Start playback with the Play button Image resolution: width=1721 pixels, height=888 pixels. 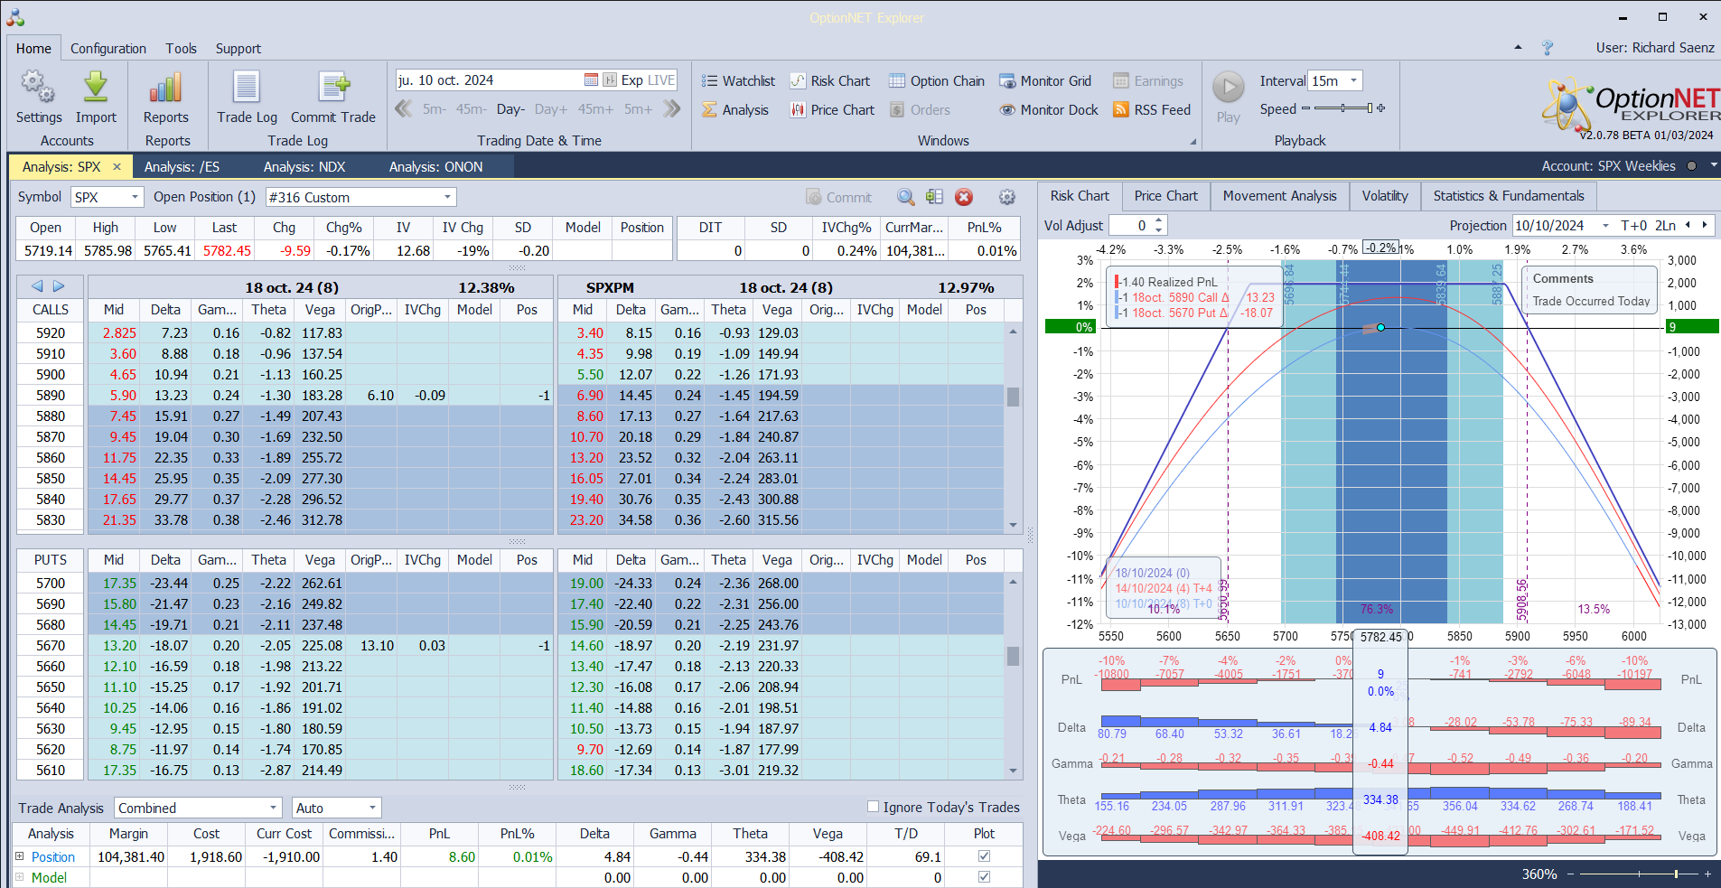point(1228,98)
